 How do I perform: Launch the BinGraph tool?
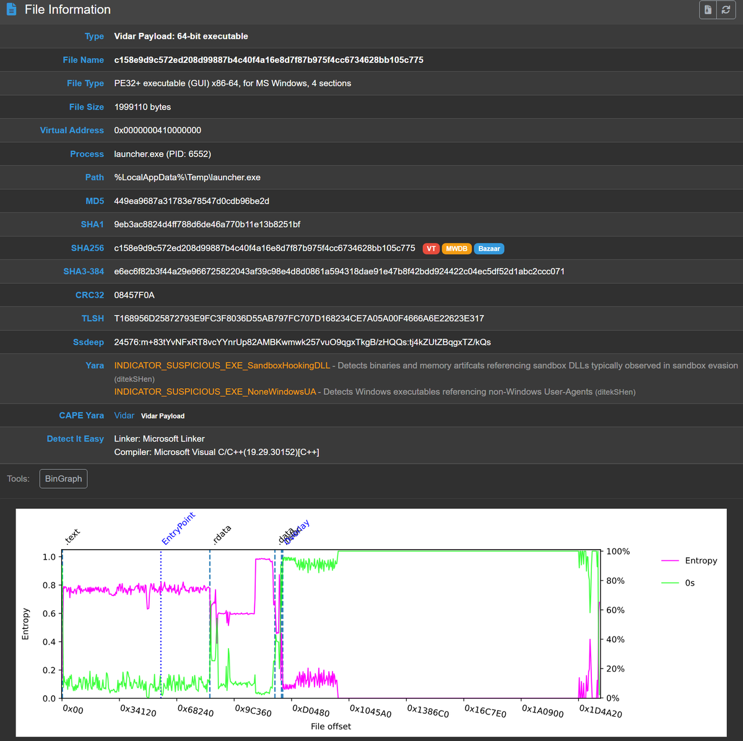click(x=63, y=479)
